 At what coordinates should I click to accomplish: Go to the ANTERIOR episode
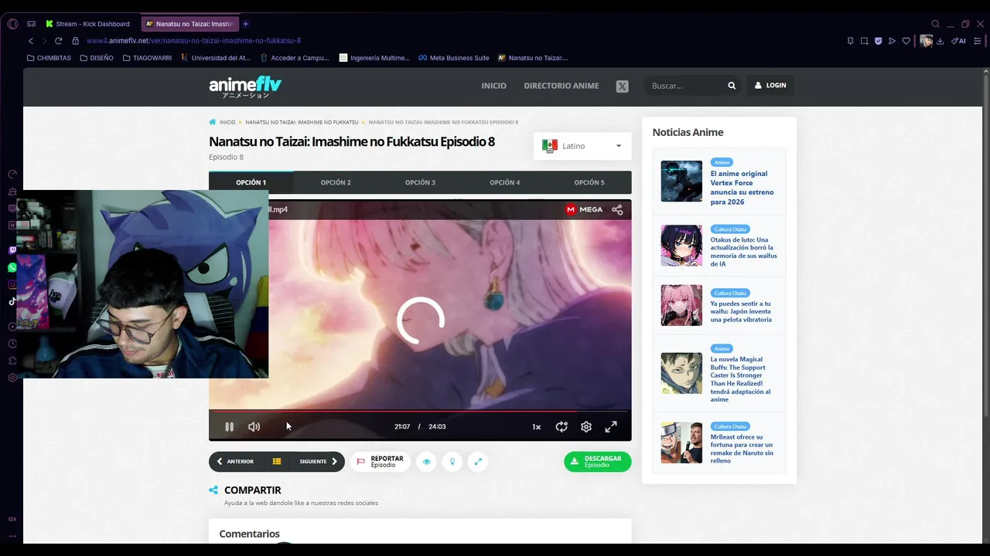[236, 462]
